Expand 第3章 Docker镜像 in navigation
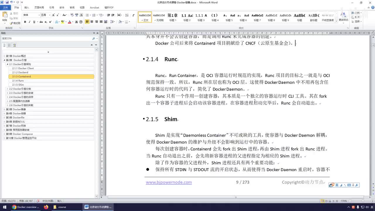 pos(4,109)
